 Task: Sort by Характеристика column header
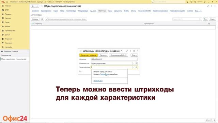(149, 24)
